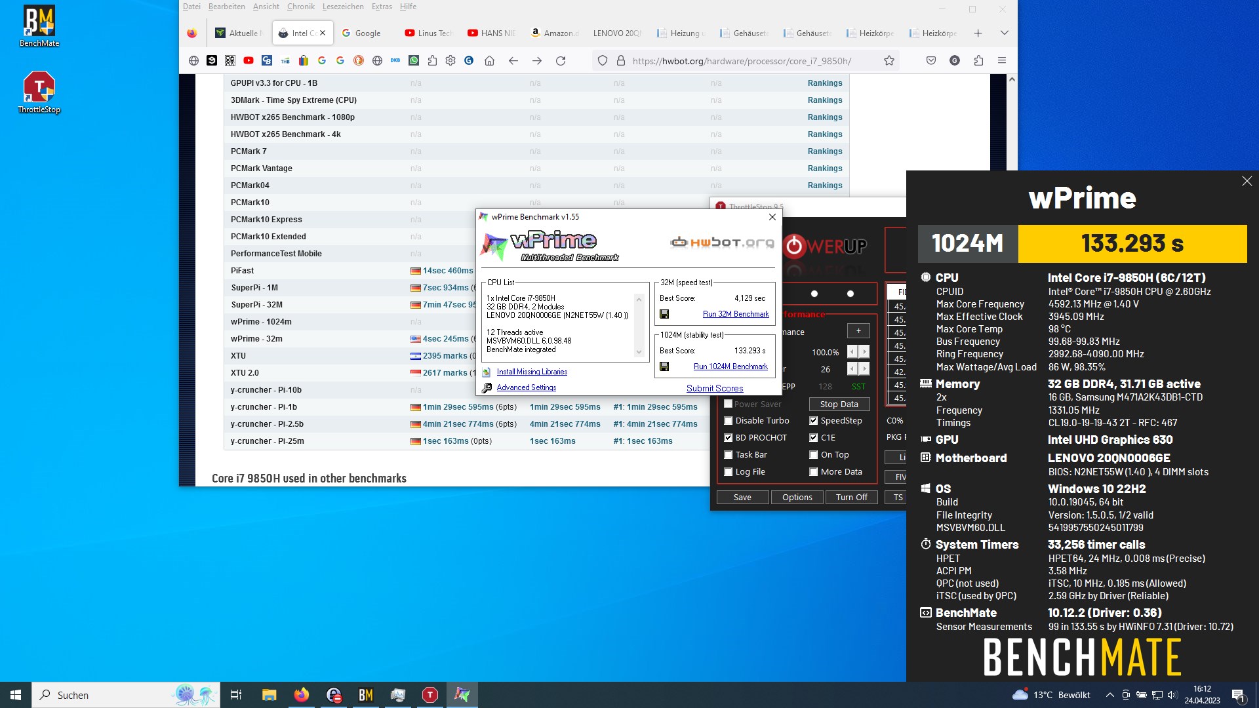Image resolution: width=1259 pixels, height=708 pixels.
Task: Click the DKB bookmark icon in toolbar
Action: pos(395,60)
